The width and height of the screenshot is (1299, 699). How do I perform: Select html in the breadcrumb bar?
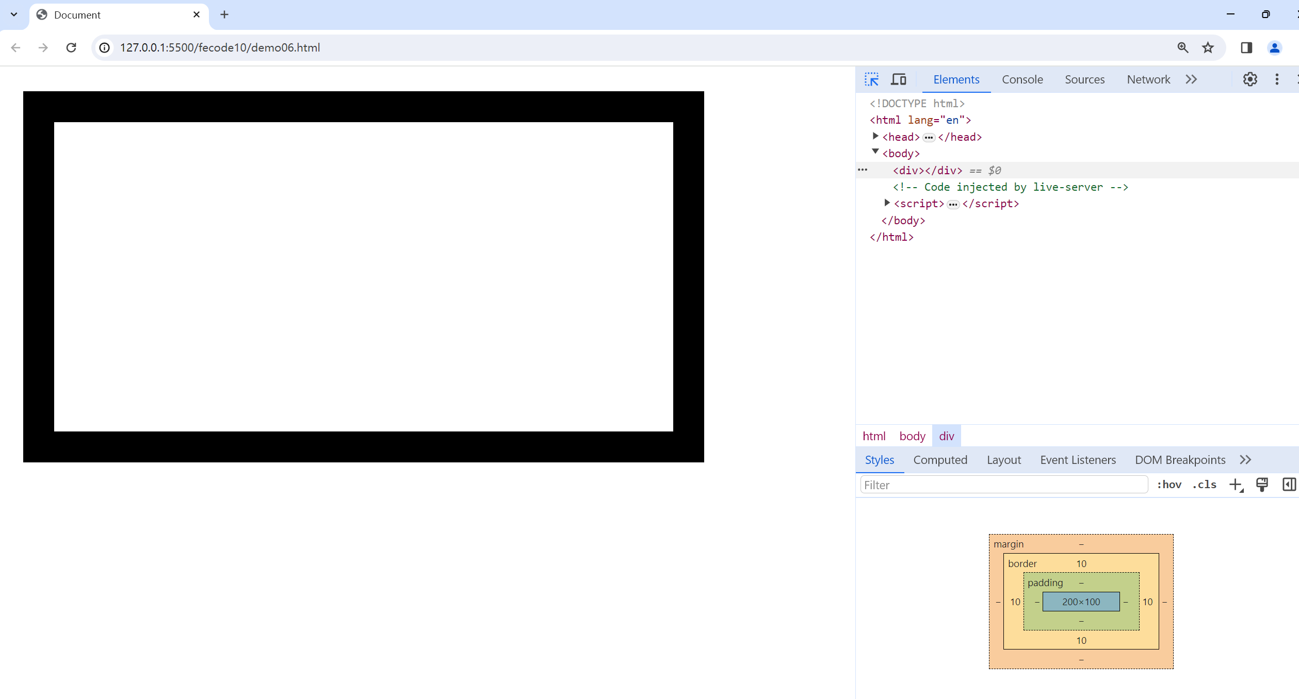click(x=874, y=436)
